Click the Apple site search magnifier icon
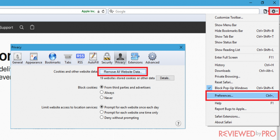This screenshot has width=280, height=140. 22,28
